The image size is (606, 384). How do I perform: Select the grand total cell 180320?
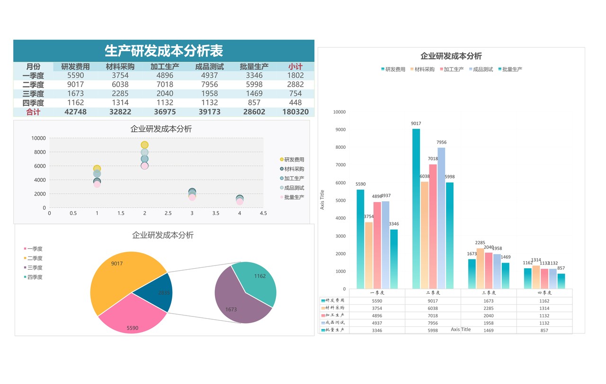[x=295, y=112]
